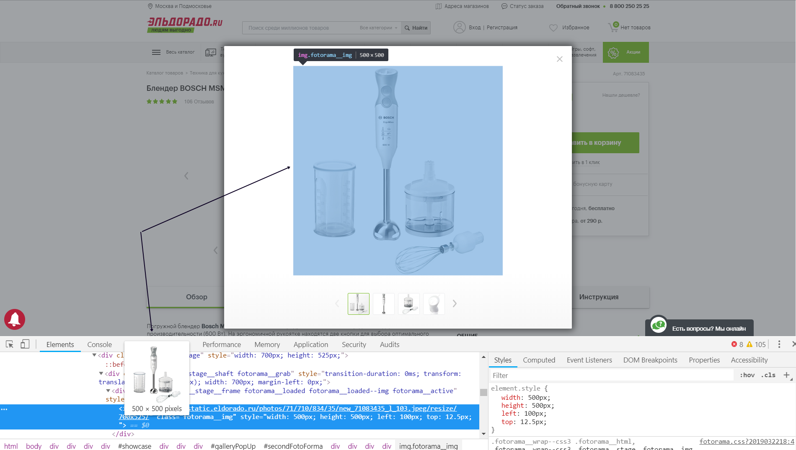
Task: Switch to the Computed styles tab
Action: (x=539, y=360)
